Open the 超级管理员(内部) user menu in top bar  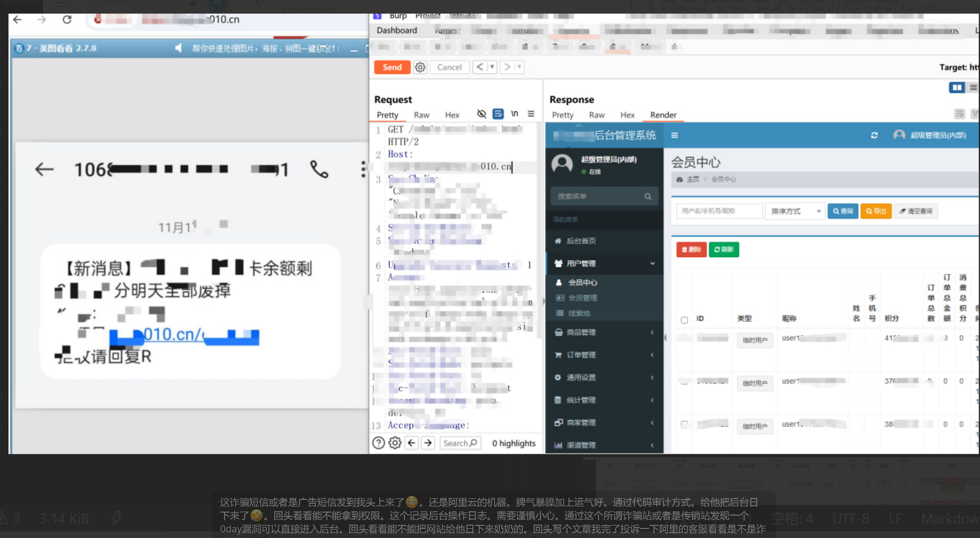click(x=929, y=135)
